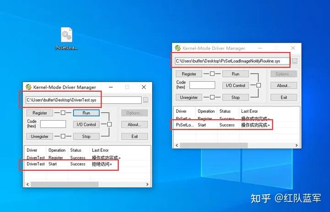Click Exit in the DriverTest.sys window

tap(134, 137)
